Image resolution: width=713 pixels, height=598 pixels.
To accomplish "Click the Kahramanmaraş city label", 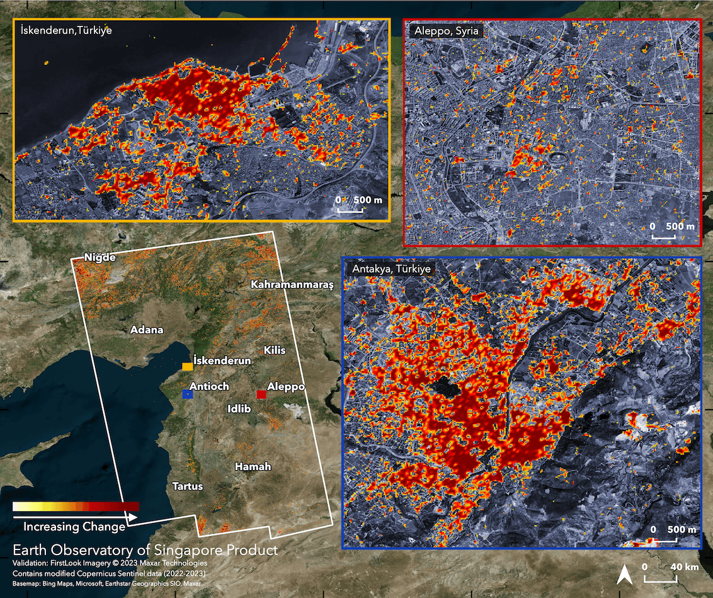I will [x=291, y=285].
